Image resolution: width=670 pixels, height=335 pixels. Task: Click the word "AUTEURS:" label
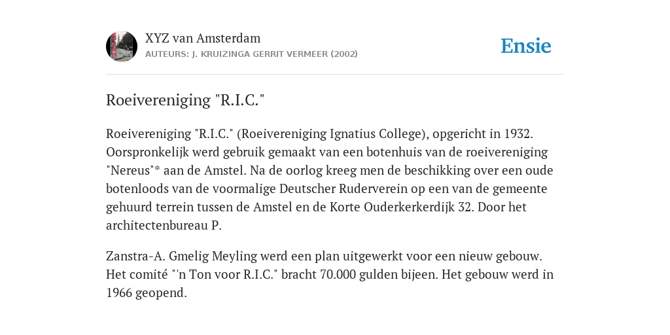[x=167, y=54]
